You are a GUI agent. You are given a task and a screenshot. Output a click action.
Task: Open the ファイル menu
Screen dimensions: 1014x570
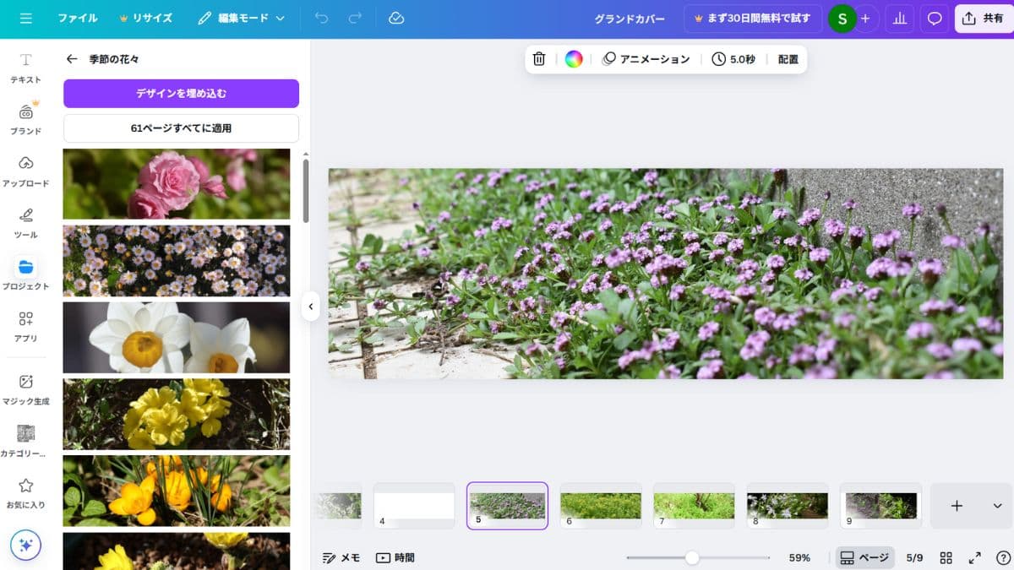pos(78,18)
